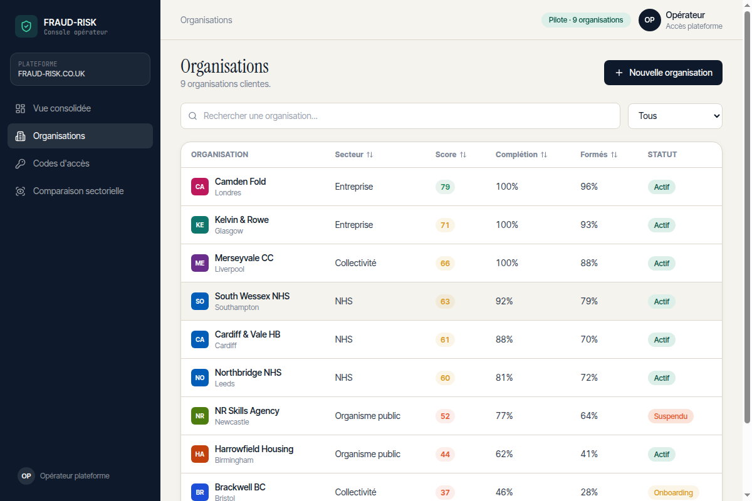Click the OP avatar in top bar
752x501 pixels.
(x=650, y=20)
